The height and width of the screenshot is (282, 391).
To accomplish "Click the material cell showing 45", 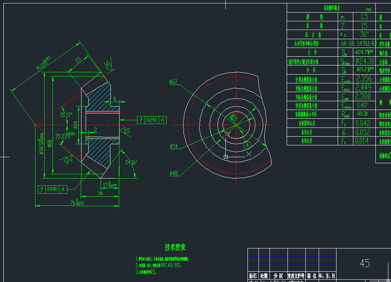I will click(364, 263).
